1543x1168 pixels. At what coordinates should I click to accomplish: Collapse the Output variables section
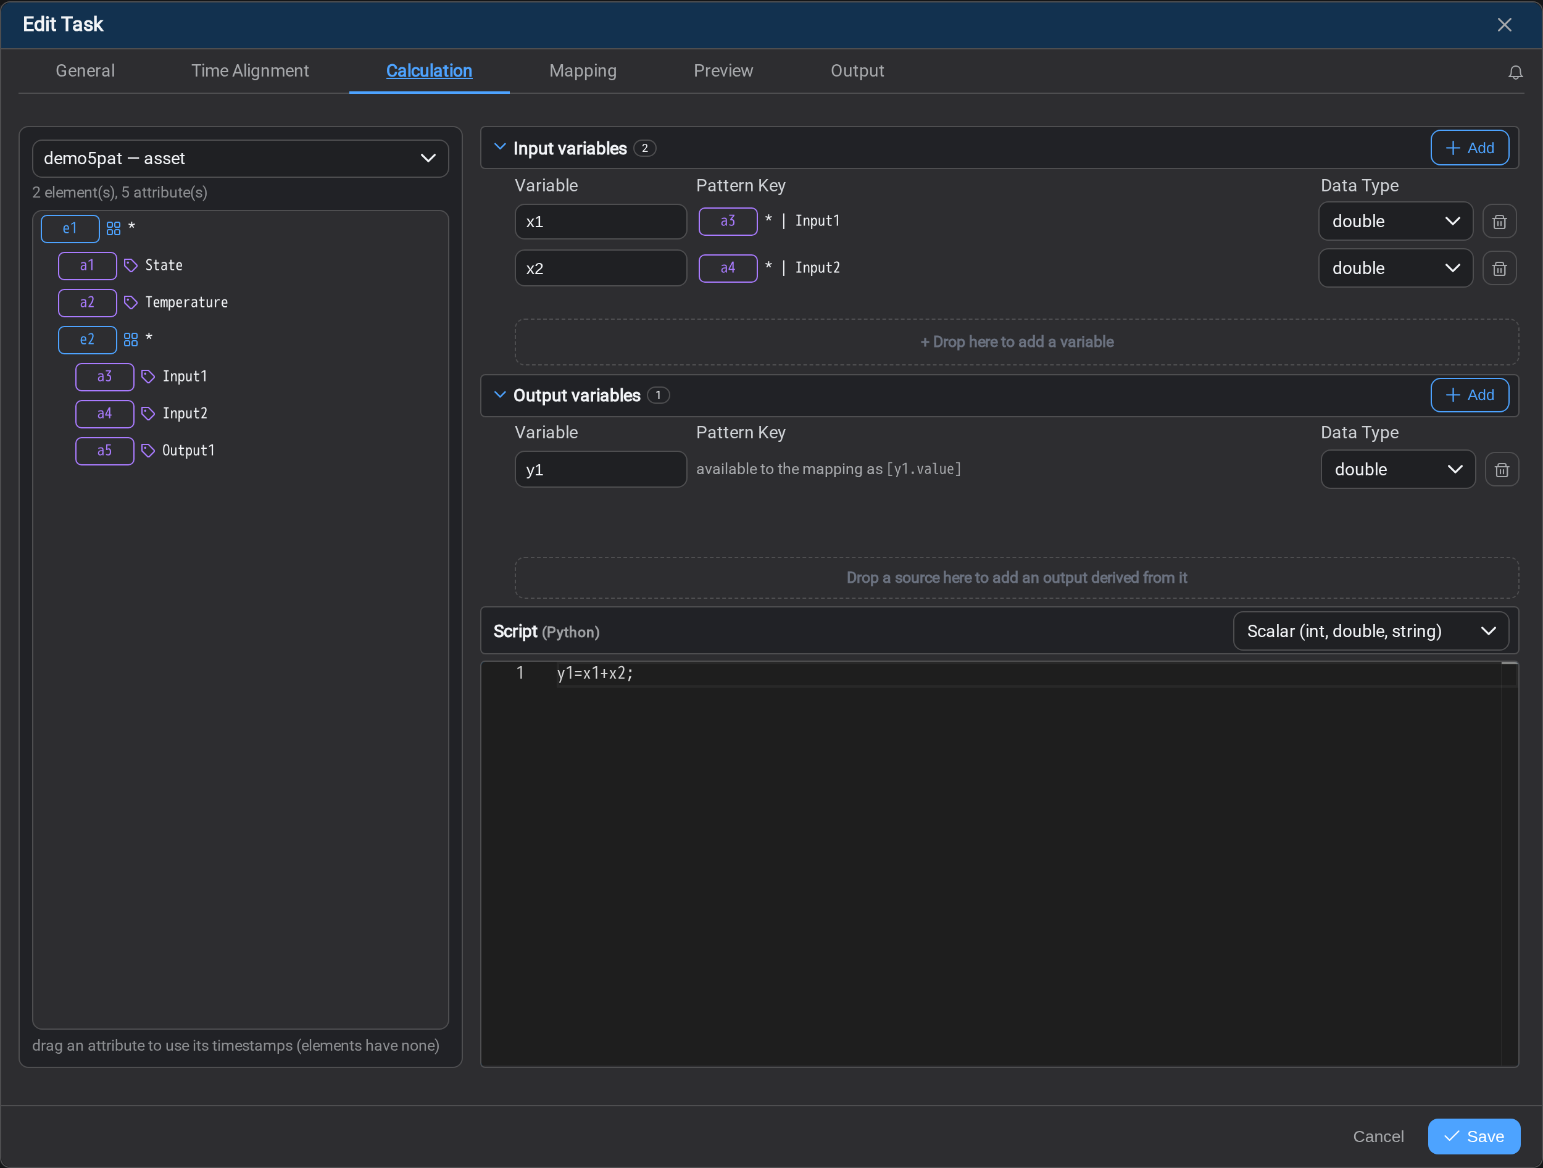(499, 396)
